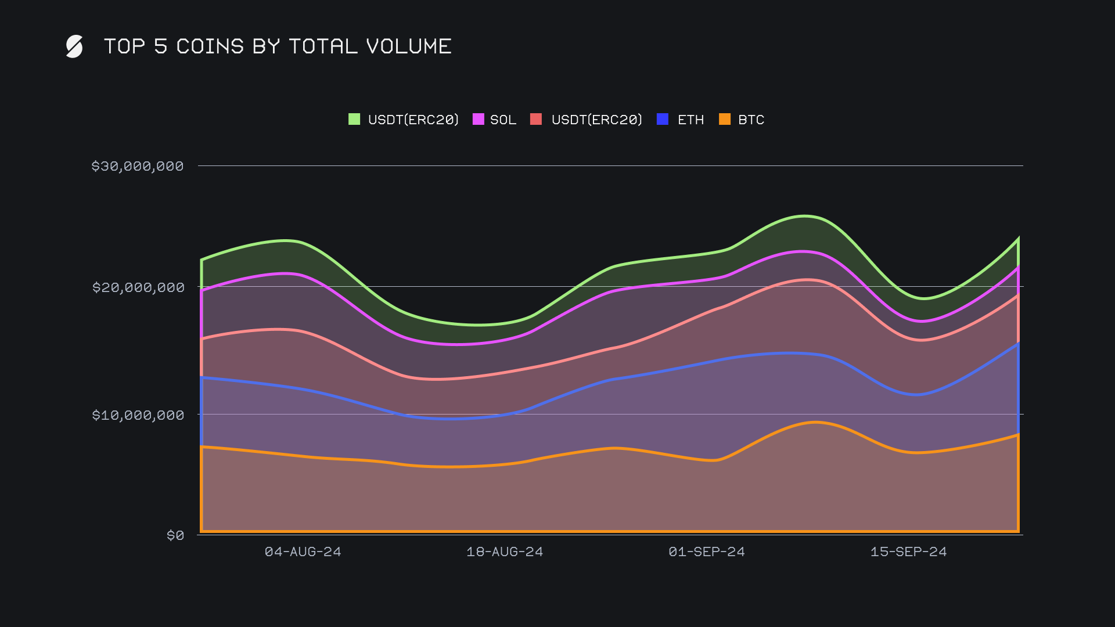Toggle the ETH series legend label
The width and height of the screenshot is (1115, 627).
(690, 120)
